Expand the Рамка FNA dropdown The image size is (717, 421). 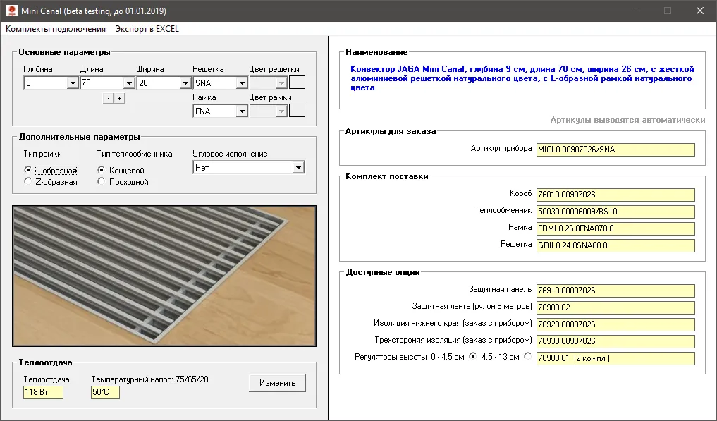[x=242, y=111]
